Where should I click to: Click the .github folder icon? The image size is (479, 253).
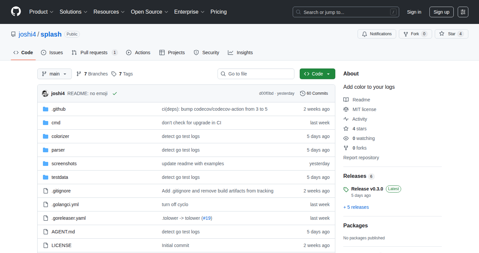[x=46, y=109]
